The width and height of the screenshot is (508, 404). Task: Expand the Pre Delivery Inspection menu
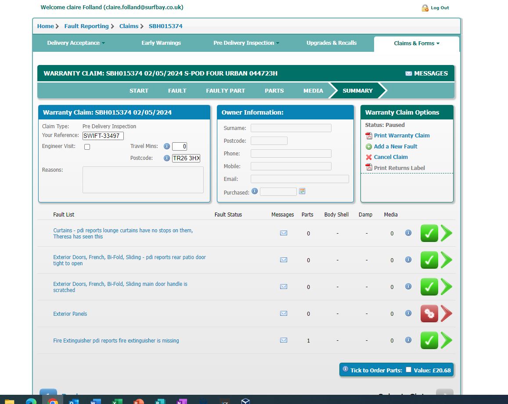pos(246,43)
